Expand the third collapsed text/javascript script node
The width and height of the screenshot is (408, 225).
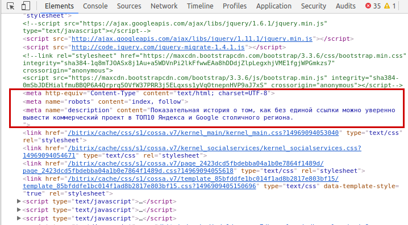click(19, 218)
